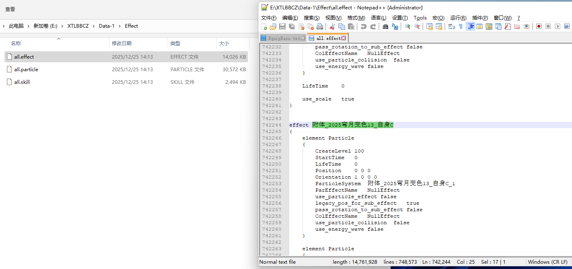Screen dimensions: 572x269
Task: Open the 搜索(S) menu
Action: 312,18
